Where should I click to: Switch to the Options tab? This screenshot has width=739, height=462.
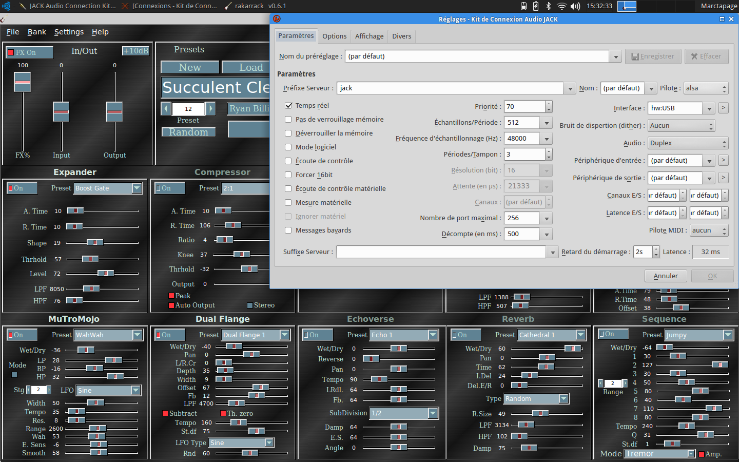pos(334,36)
